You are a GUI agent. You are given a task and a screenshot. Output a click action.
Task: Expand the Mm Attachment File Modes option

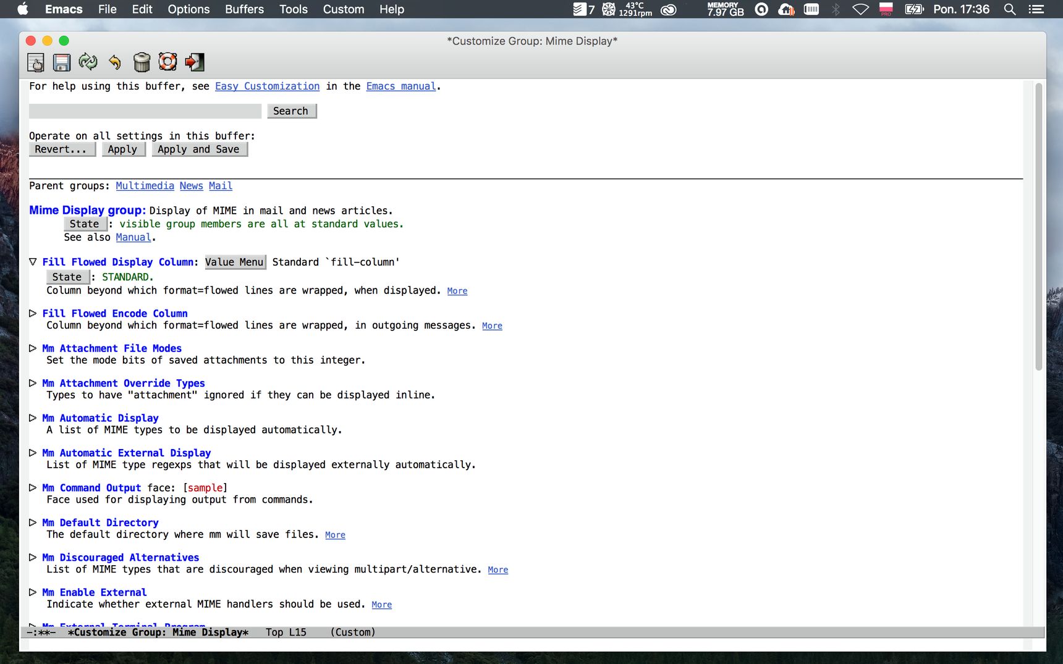pyautogui.click(x=33, y=348)
